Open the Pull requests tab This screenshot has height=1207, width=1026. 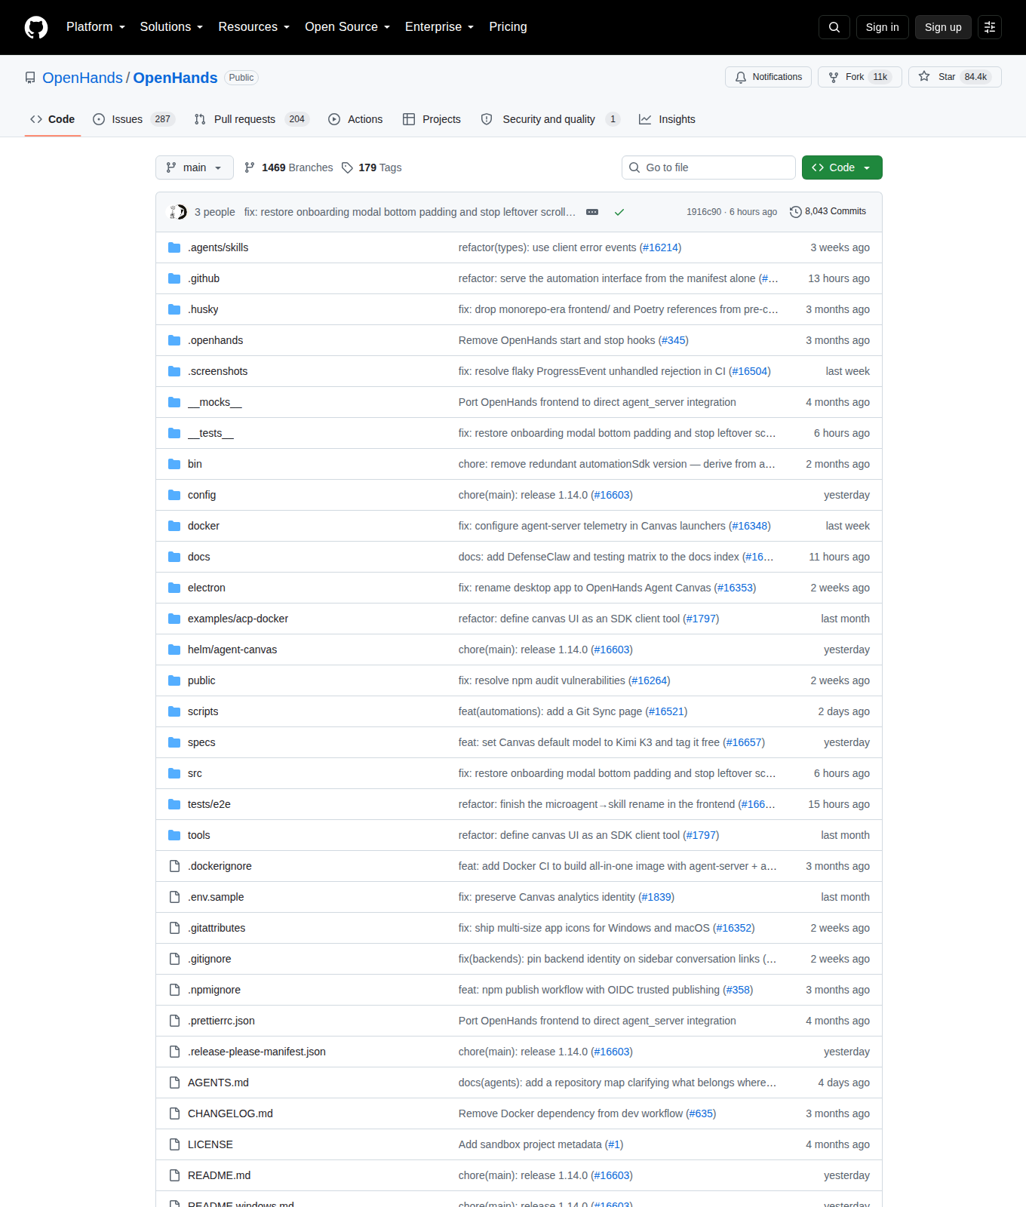[x=251, y=119]
